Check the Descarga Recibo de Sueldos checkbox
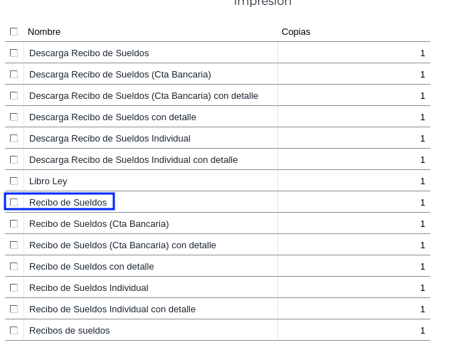Viewport: 468px width, 350px height. coord(14,53)
